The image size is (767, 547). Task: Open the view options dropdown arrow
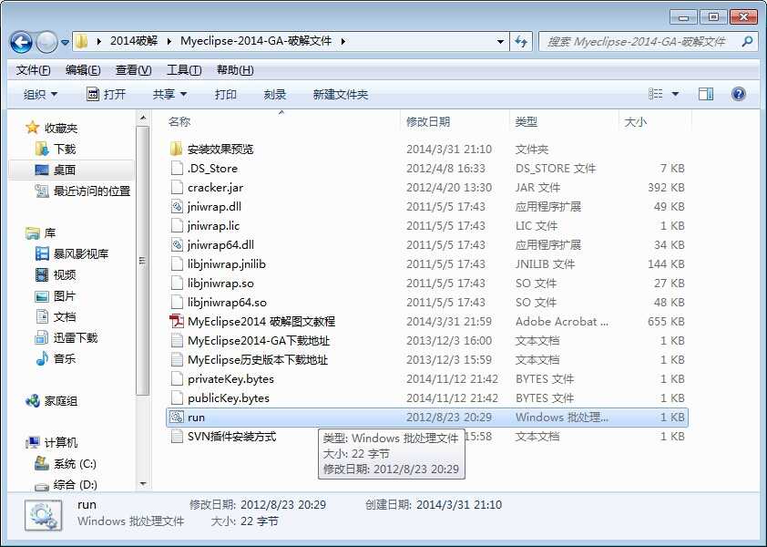675,94
